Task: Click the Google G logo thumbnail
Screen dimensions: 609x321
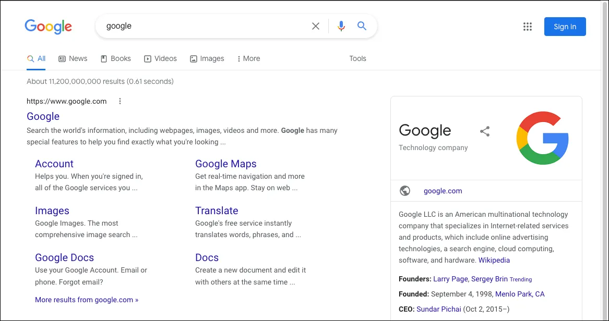Action: click(542, 138)
